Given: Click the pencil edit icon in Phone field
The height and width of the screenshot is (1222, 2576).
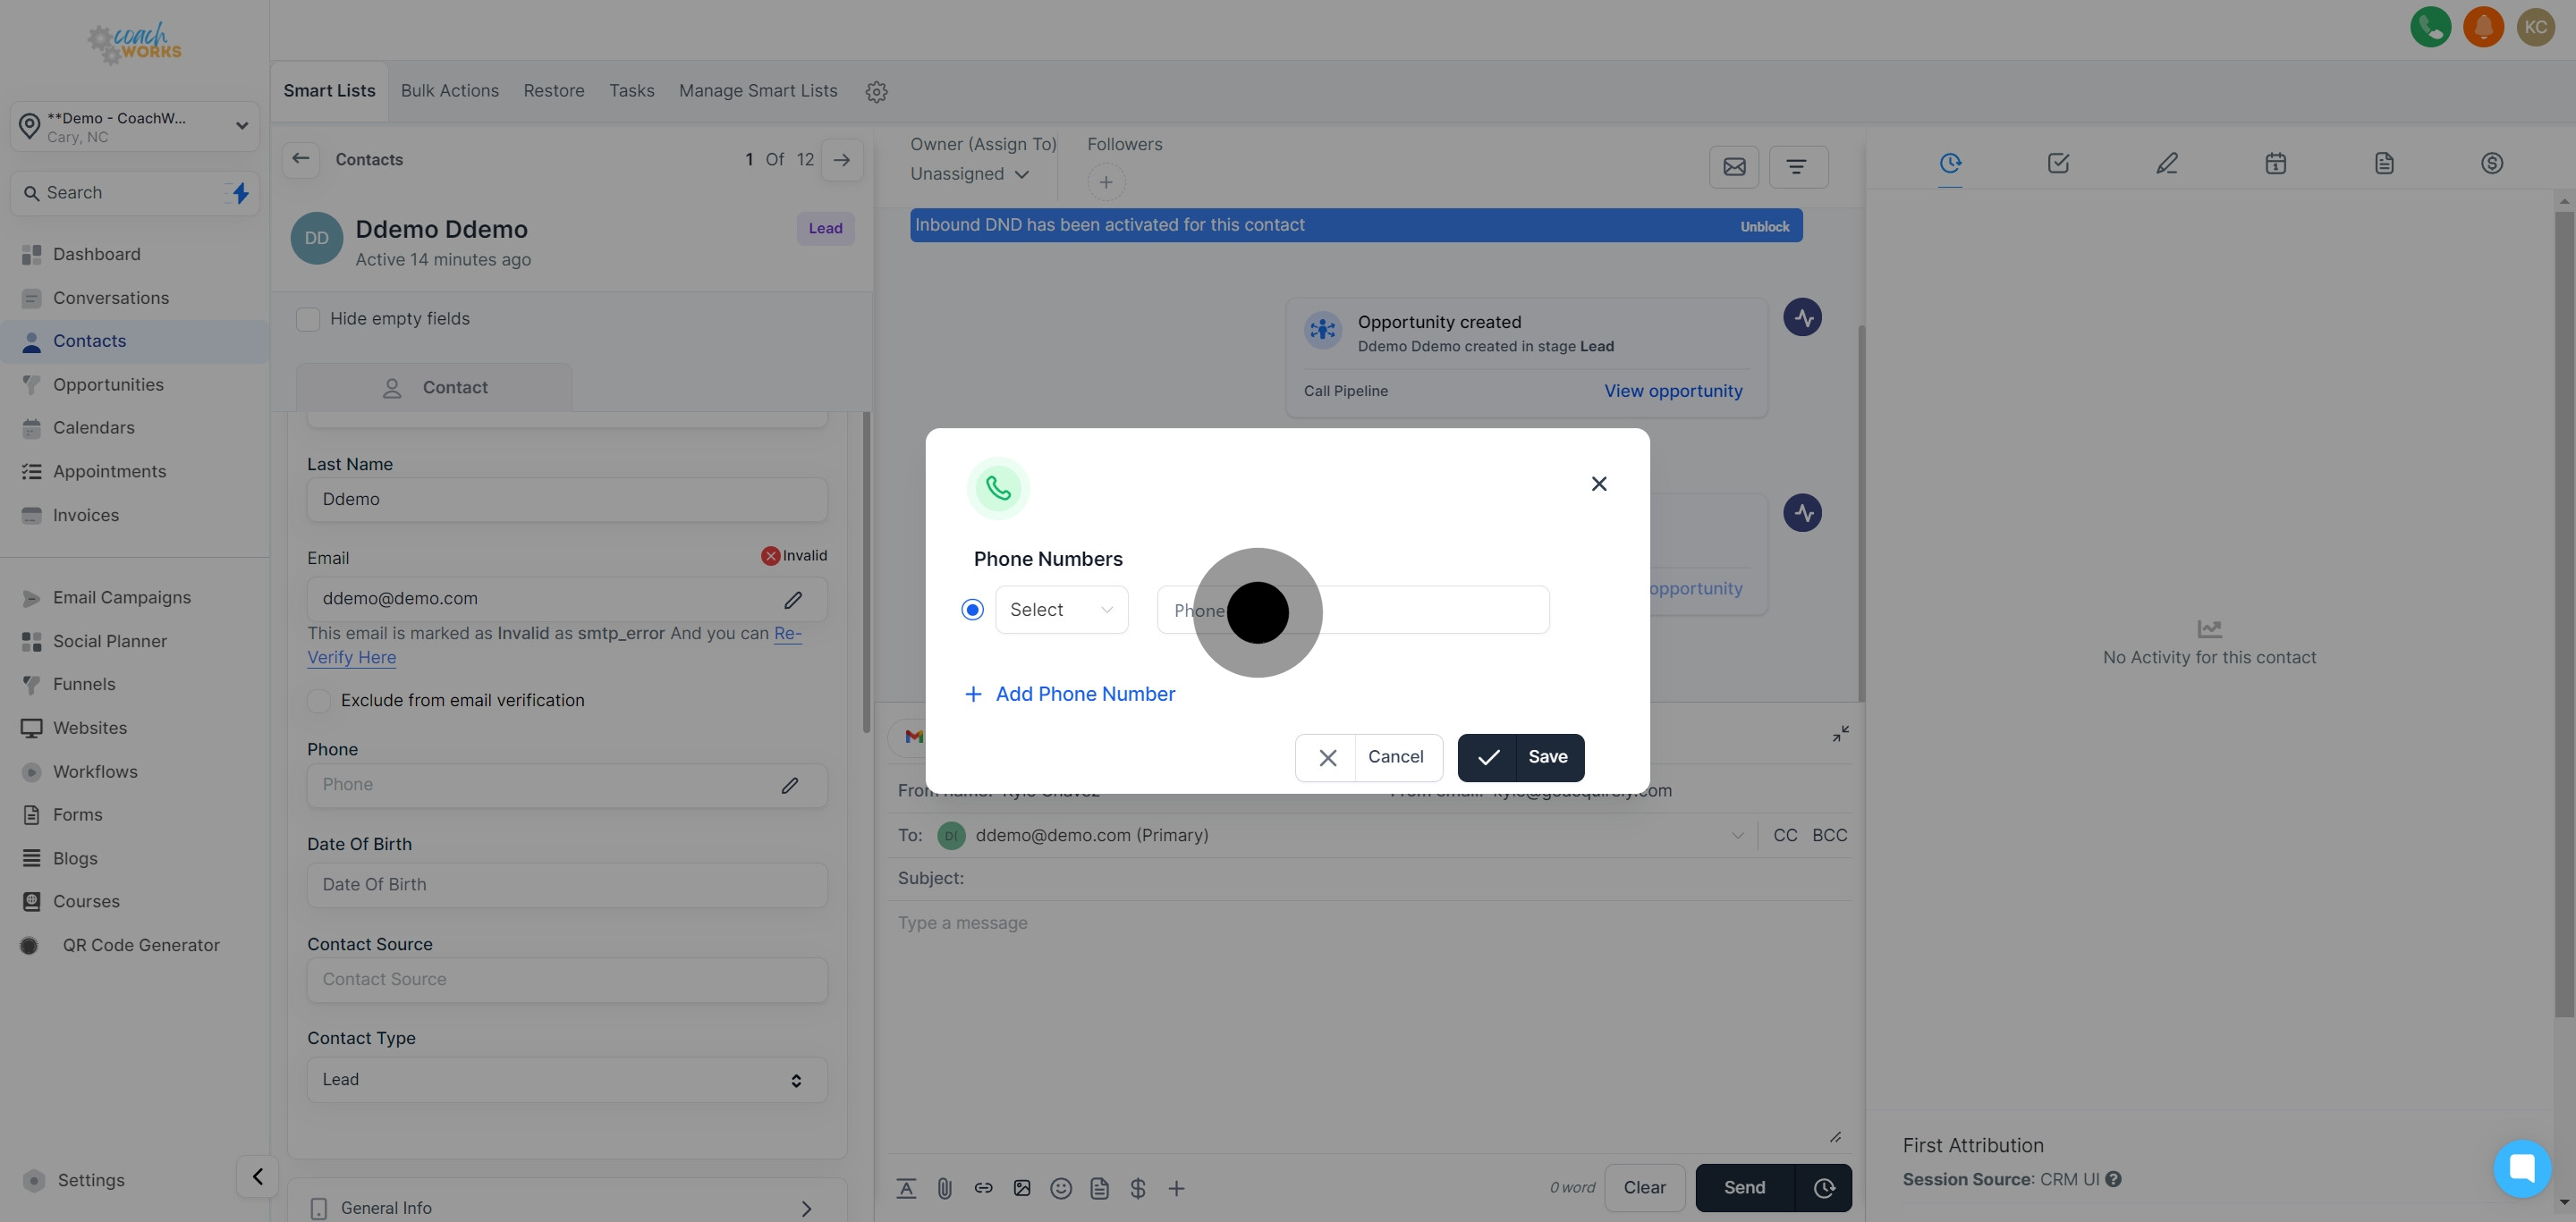Looking at the screenshot, I should [x=790, y=786].
